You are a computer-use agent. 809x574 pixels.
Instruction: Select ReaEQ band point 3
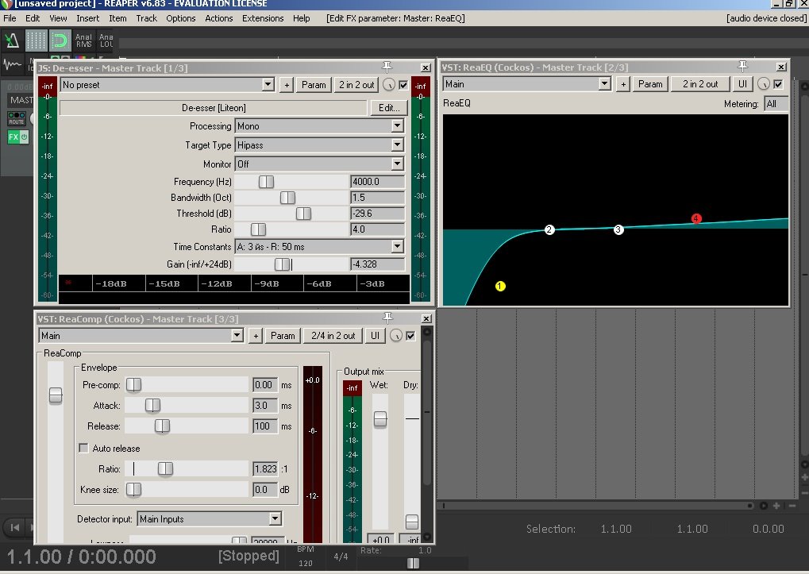click(618, 229)
